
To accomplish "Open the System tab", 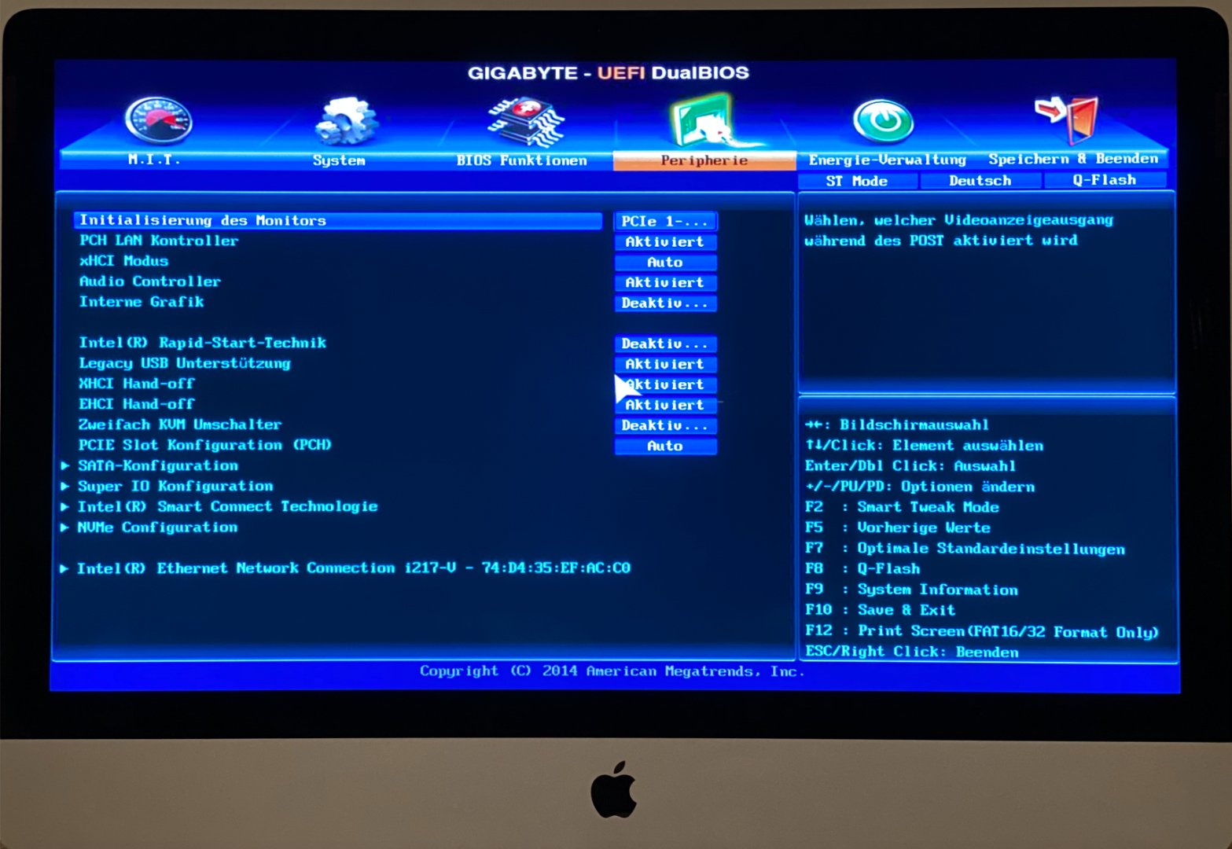I will click(x=339, y=160).
